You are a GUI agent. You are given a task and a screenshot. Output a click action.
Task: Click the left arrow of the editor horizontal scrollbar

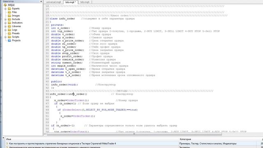click(x=45, y=134)
